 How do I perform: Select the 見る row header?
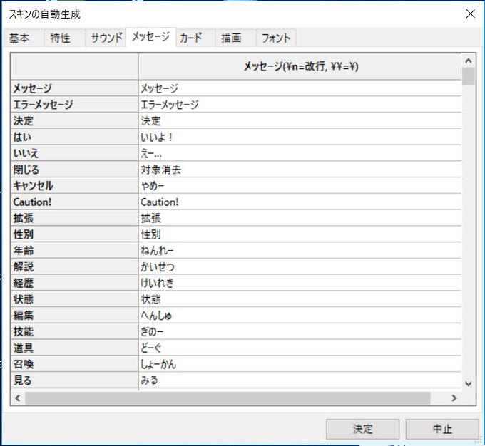coord(75,380)
